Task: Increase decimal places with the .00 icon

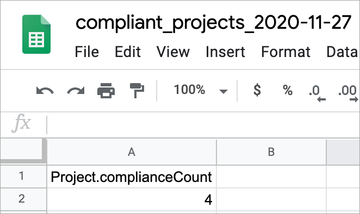Action: pyautogui.click(x=348, y=93)
